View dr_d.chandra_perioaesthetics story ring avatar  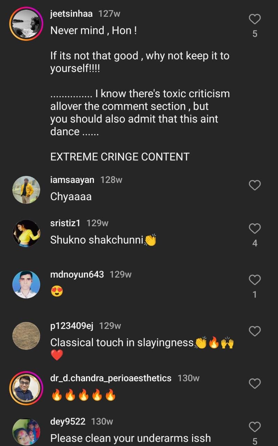26,388
